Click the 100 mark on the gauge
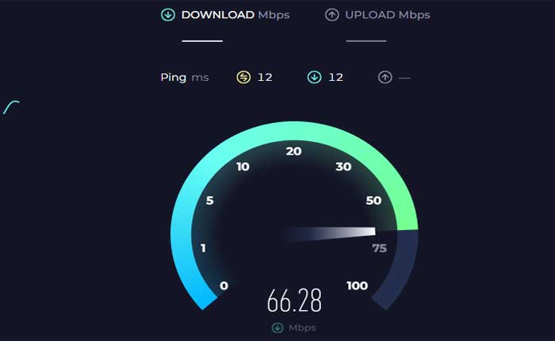This screenshot has width=555, height=341. [x=357, y=285]
